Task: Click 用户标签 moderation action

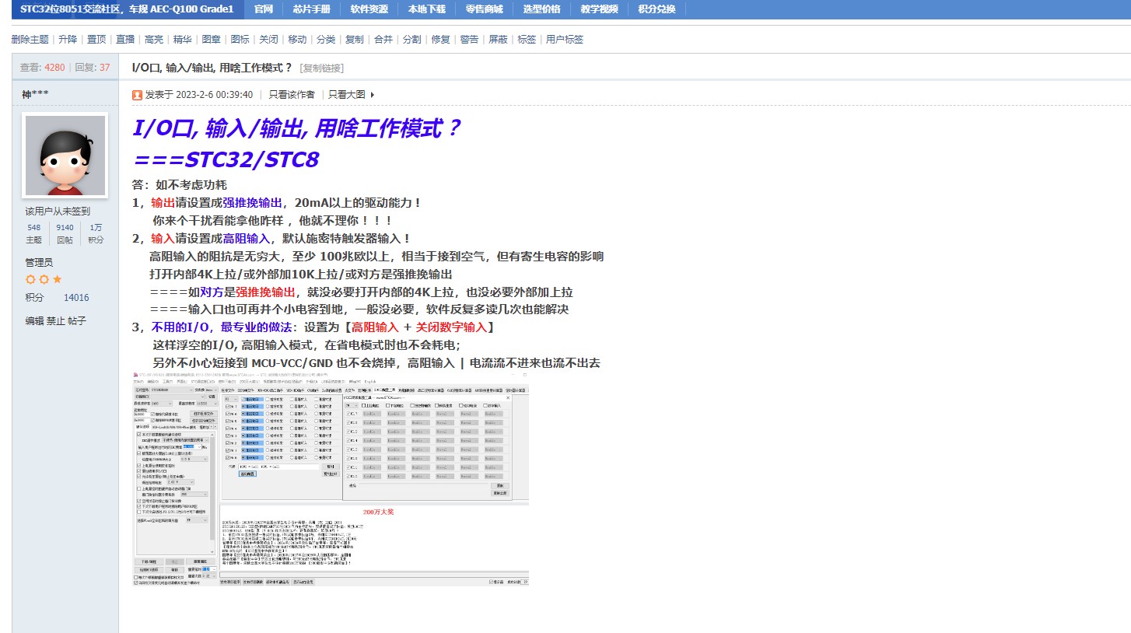Action: click(565, 39)
